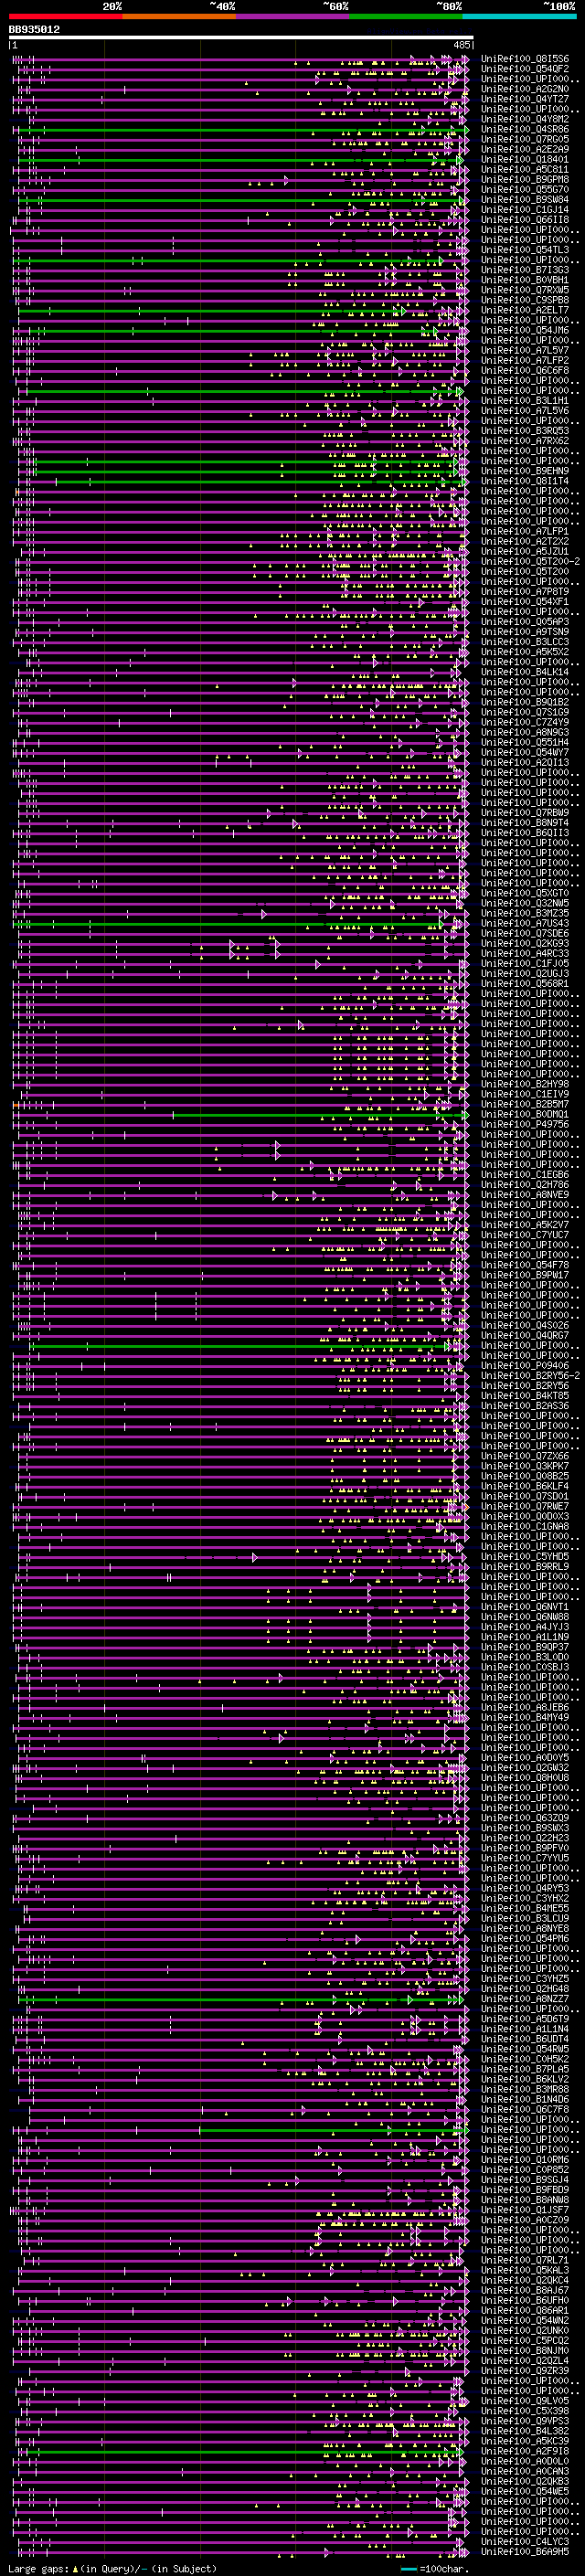Select hit UniRef100_C9SPB8

tap(525, 300)
